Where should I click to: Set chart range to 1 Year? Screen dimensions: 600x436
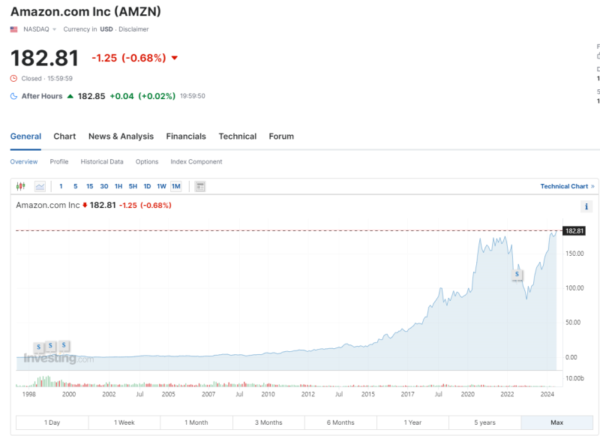pos(412,422)
